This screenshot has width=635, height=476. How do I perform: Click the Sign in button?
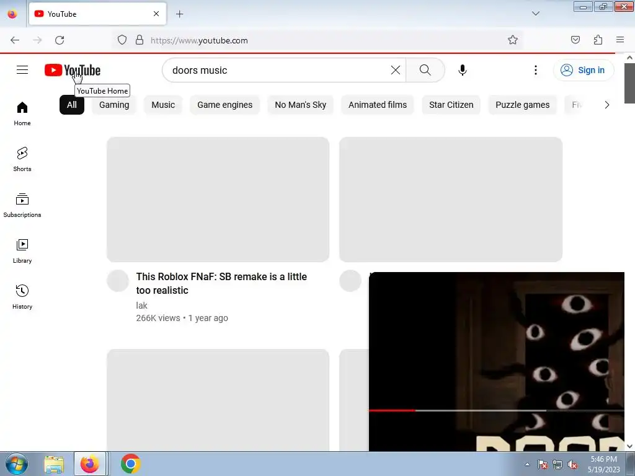point(584,70)
